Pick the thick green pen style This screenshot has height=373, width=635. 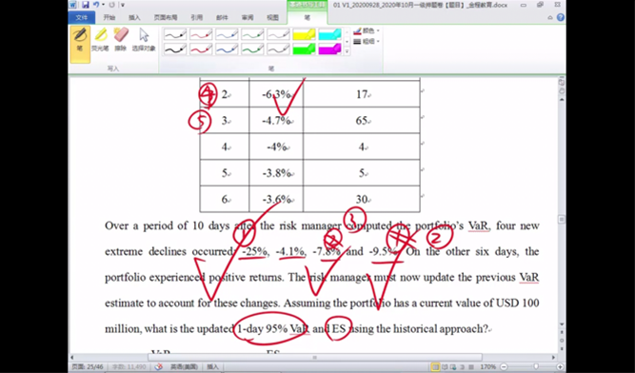pos(252,49)
